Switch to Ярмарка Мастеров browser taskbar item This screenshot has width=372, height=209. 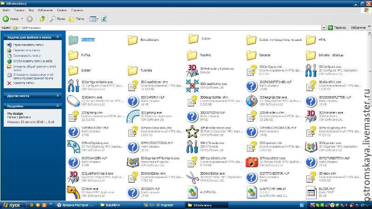click(76, 205)
